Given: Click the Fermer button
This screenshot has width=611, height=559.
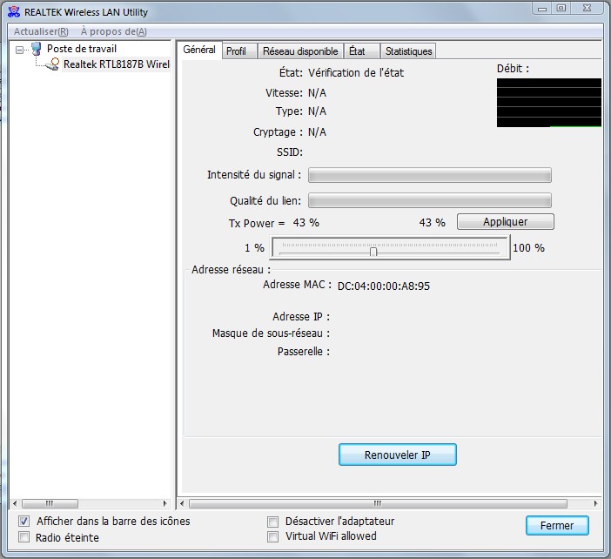Looking at the screenshot, I should pyautogui.click(x=557, y=526).
